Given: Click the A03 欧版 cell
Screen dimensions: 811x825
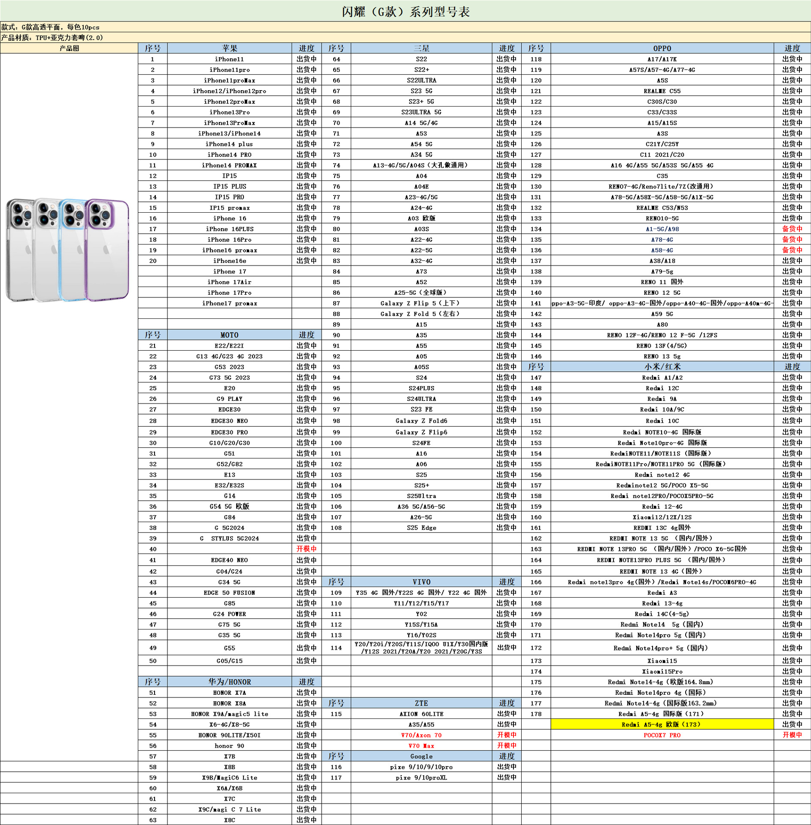Looking at the screenshot, I should click(421, 218).
